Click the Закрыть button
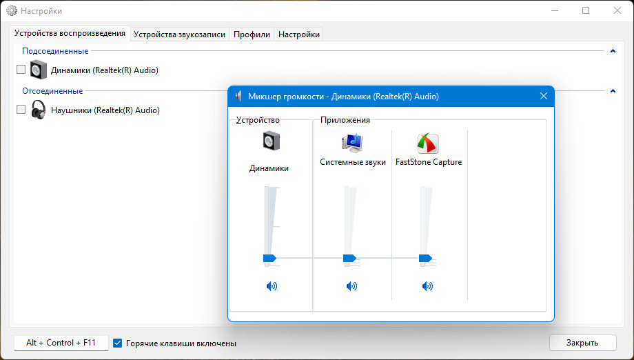This screenshot has width=634, height=360. tap(582, 343)
